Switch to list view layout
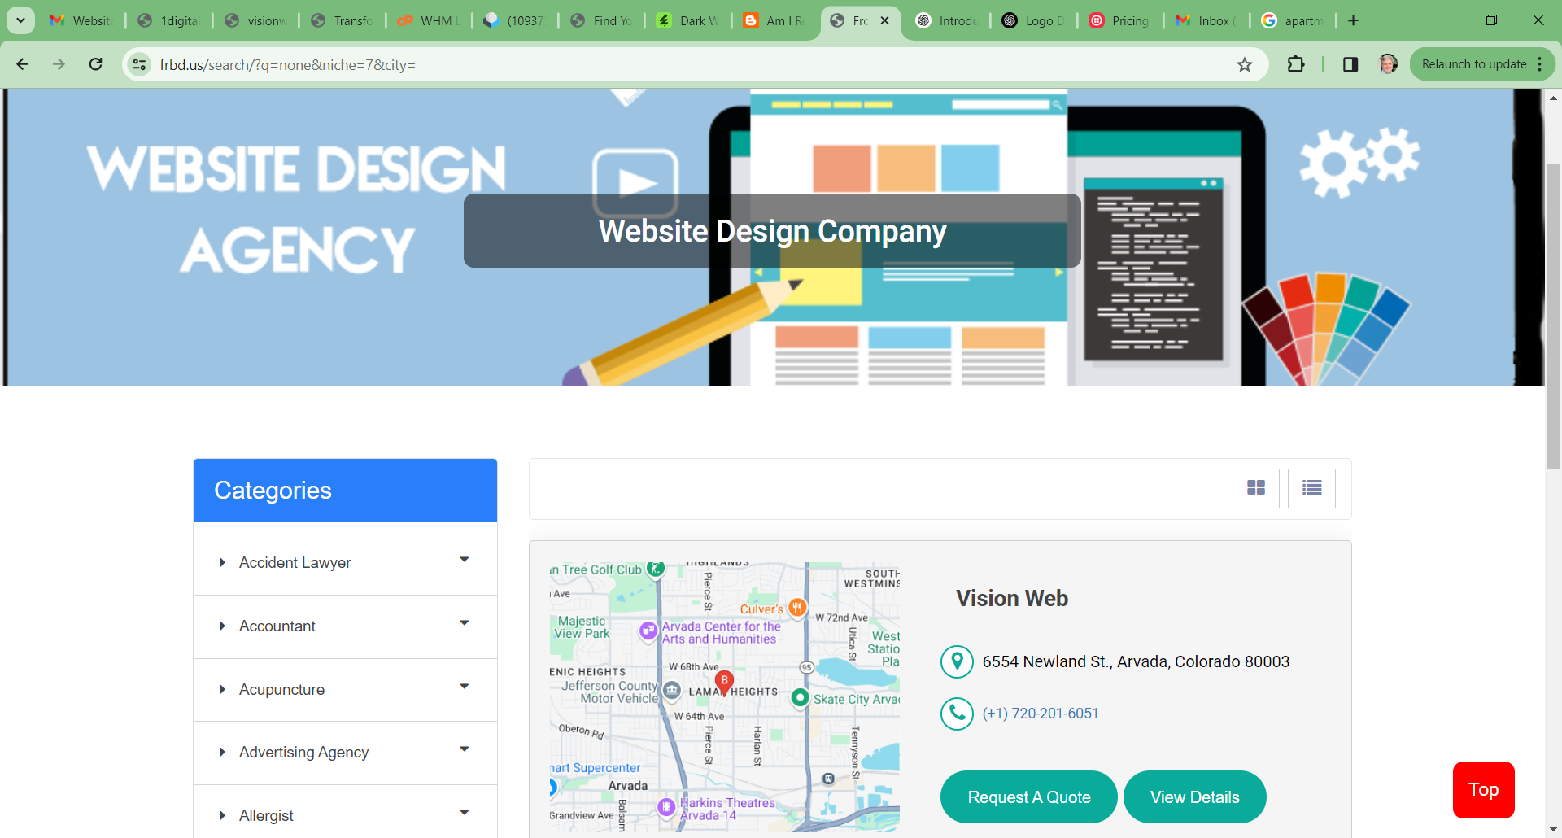 point(1311,488)
